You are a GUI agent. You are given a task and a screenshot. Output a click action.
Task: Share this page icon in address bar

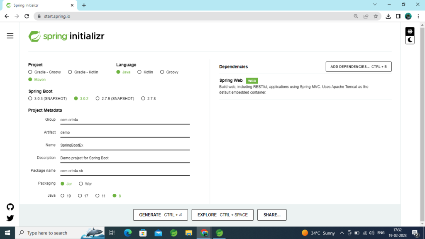(x=366, y=16)
